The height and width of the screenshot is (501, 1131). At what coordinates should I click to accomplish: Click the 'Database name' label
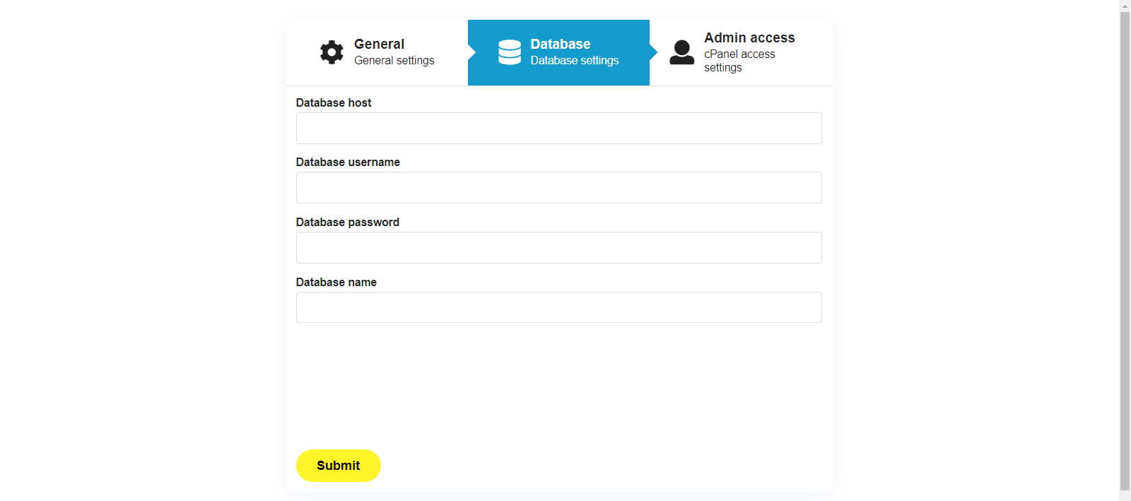pyautogui.click(x=336, y=283)
